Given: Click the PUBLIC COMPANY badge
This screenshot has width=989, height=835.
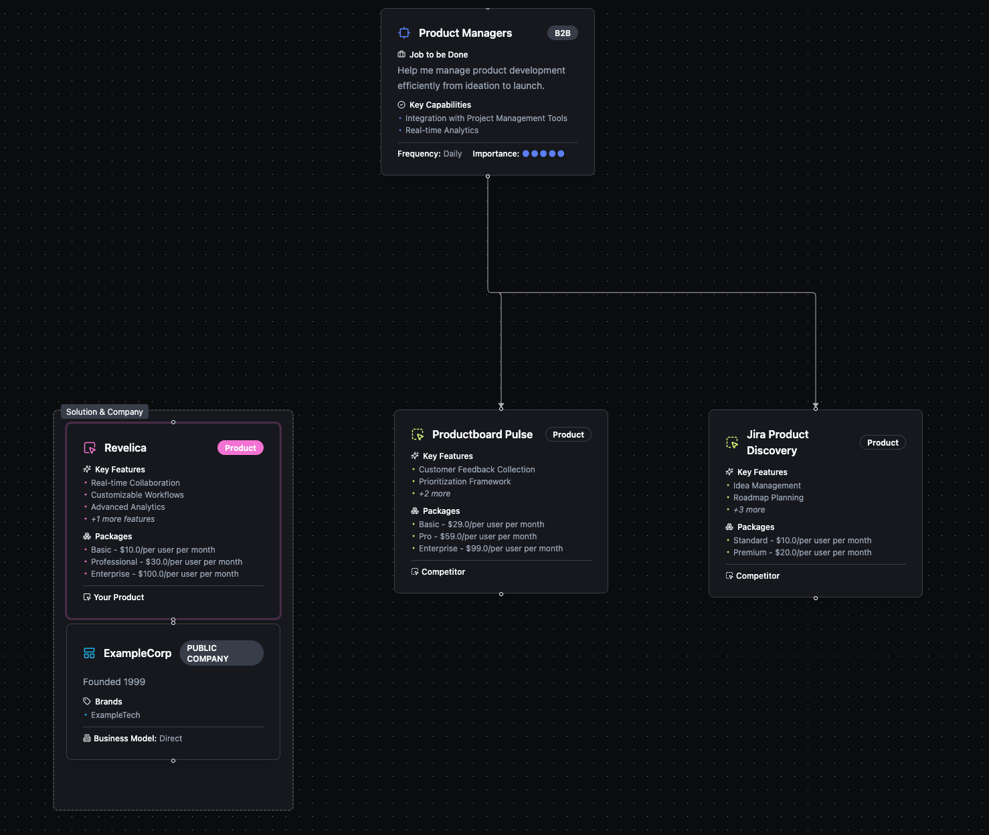Looking at the screenshot, I should point(221,653).
